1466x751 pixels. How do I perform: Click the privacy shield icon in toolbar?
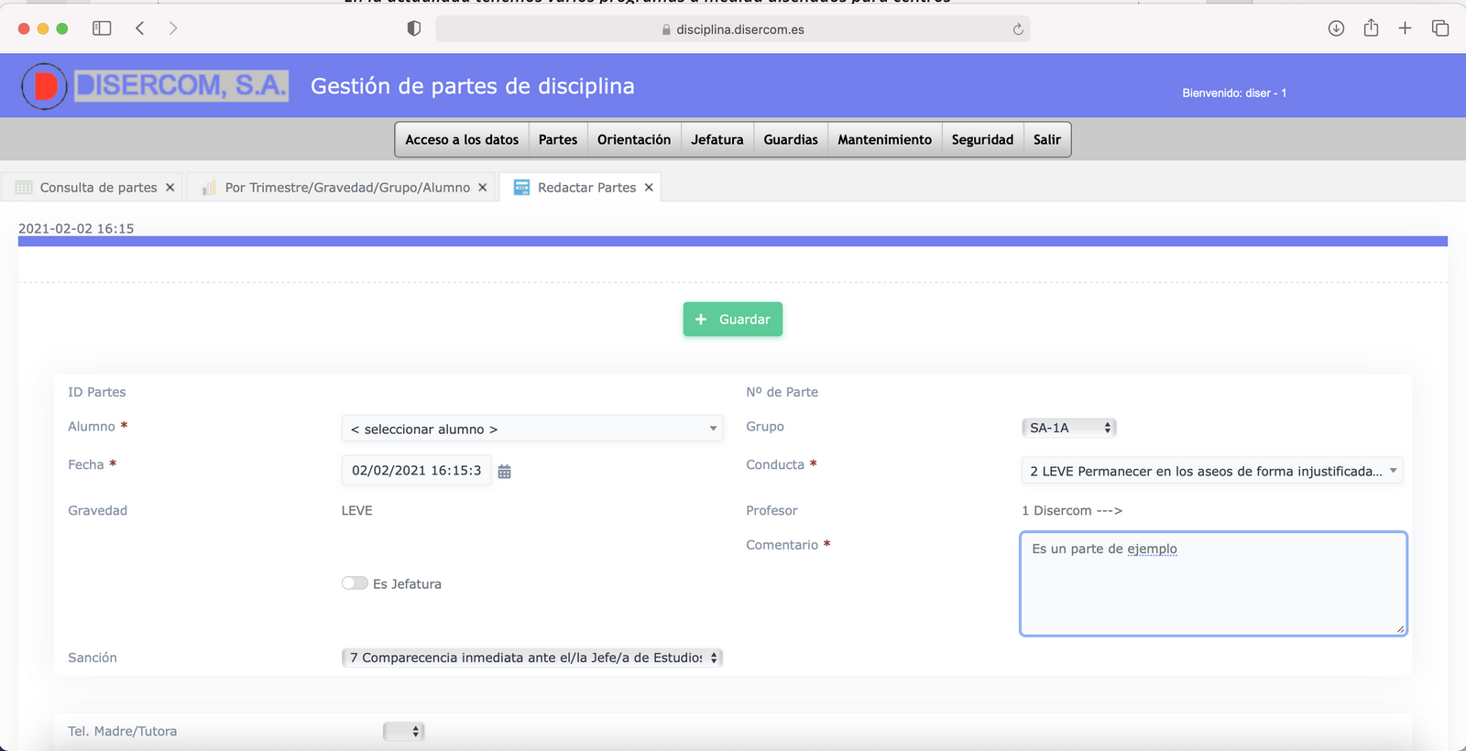click(414, 28)
